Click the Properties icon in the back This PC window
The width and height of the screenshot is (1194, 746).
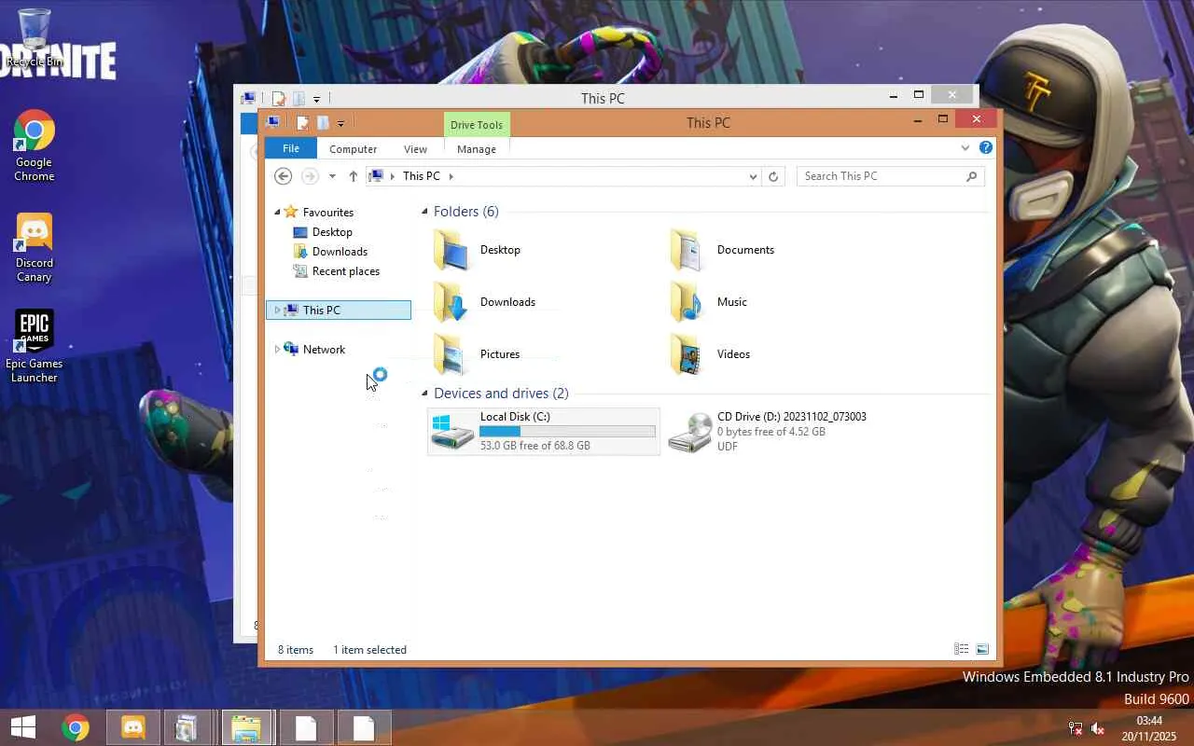point(278,98)
